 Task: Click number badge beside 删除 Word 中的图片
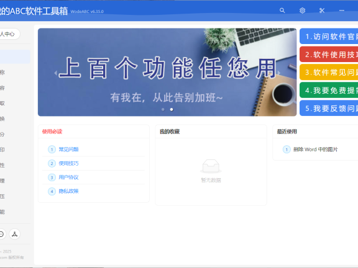pyautogui.click(x=287, y=150)
